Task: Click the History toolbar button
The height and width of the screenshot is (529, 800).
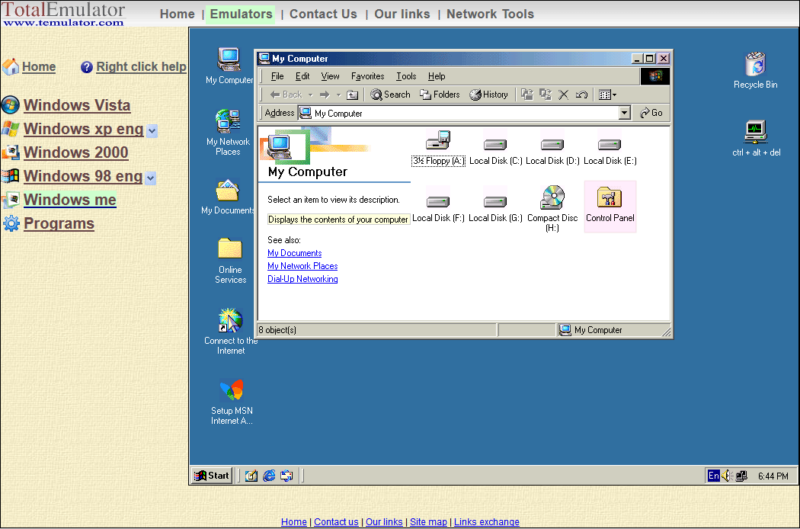Action: [x=489, y=95]
